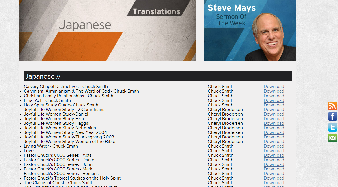Download Calvary Chapel Distinctives - Chuck Smith
This screenshot has height=187, width=338.
click(274, 87)
